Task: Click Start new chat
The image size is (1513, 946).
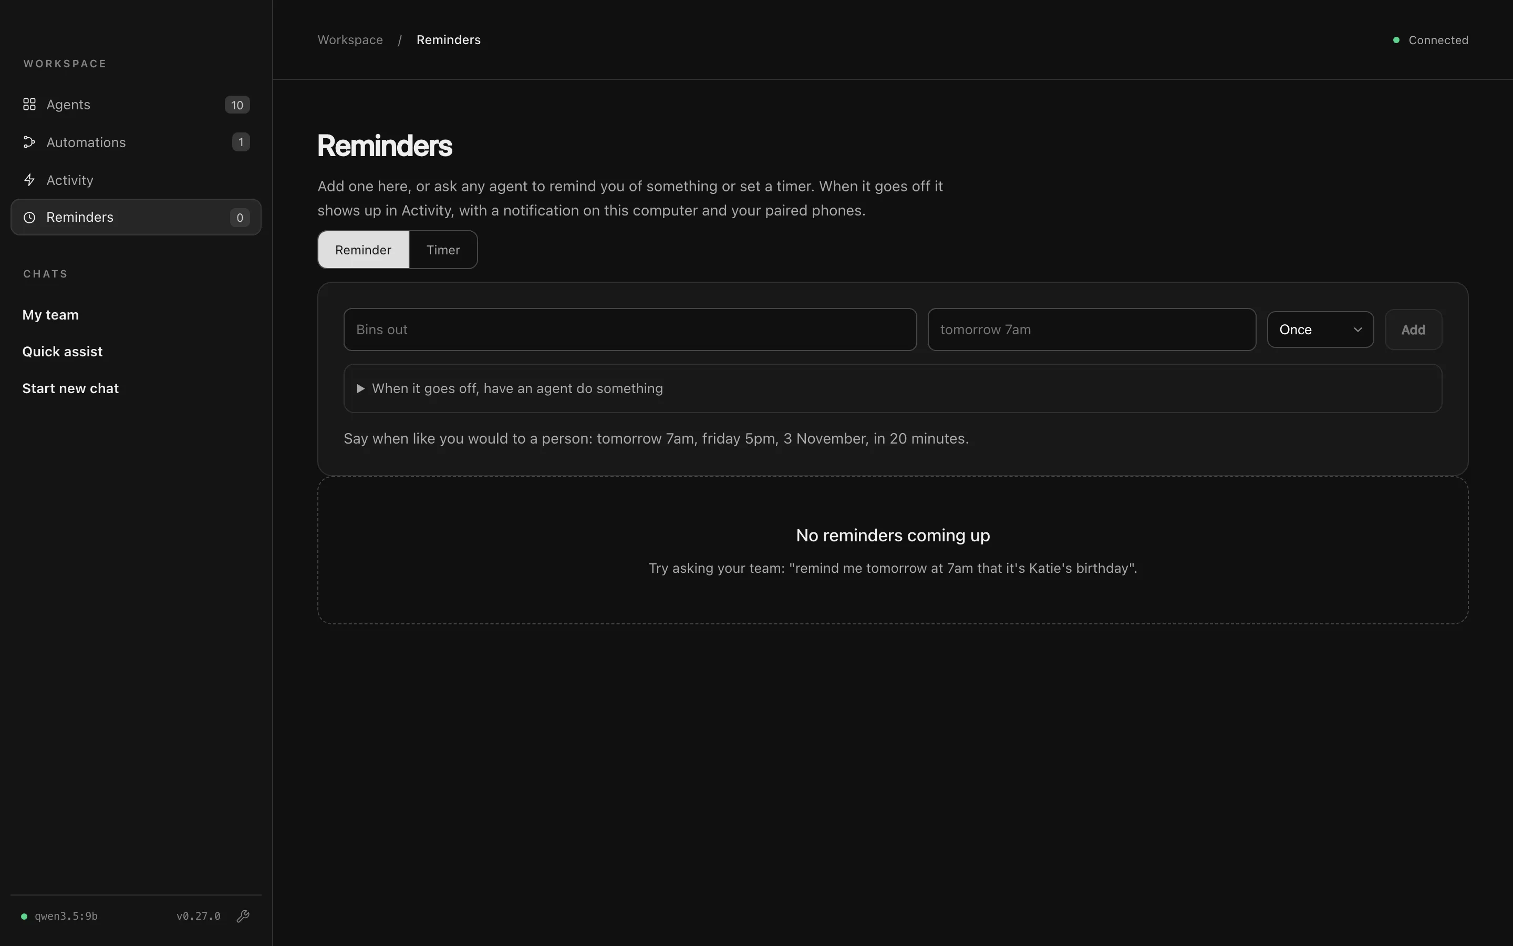Action: point(70,388)
